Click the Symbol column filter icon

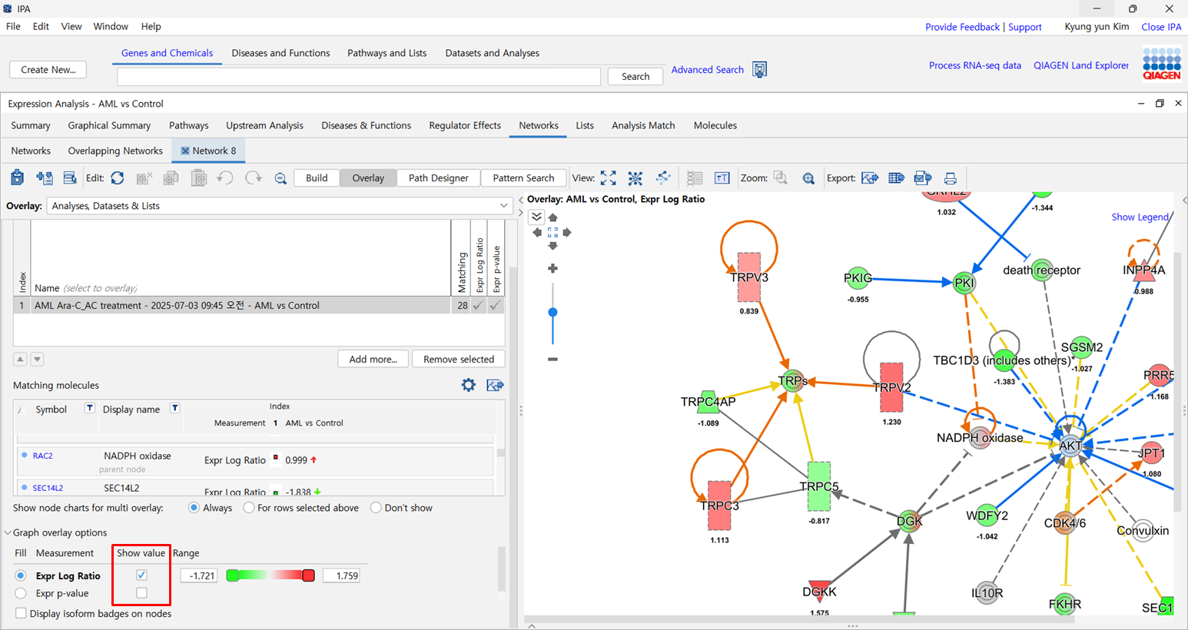pyautogui.click(x=89, y=408)
